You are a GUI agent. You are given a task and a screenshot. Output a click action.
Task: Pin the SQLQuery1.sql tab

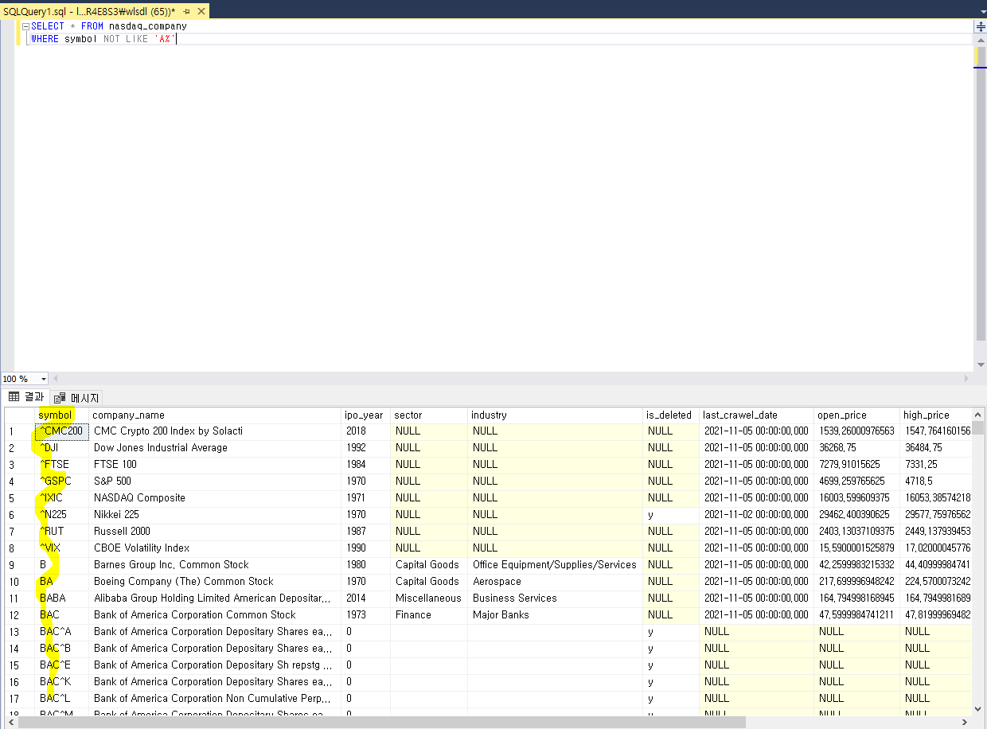[x=185, y=11]
